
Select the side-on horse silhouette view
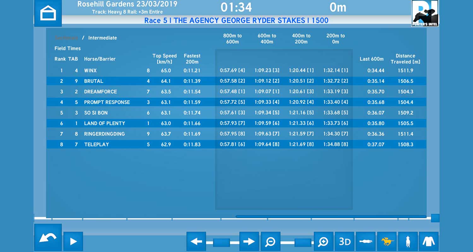pyautogui.click(x=365, y=241)
